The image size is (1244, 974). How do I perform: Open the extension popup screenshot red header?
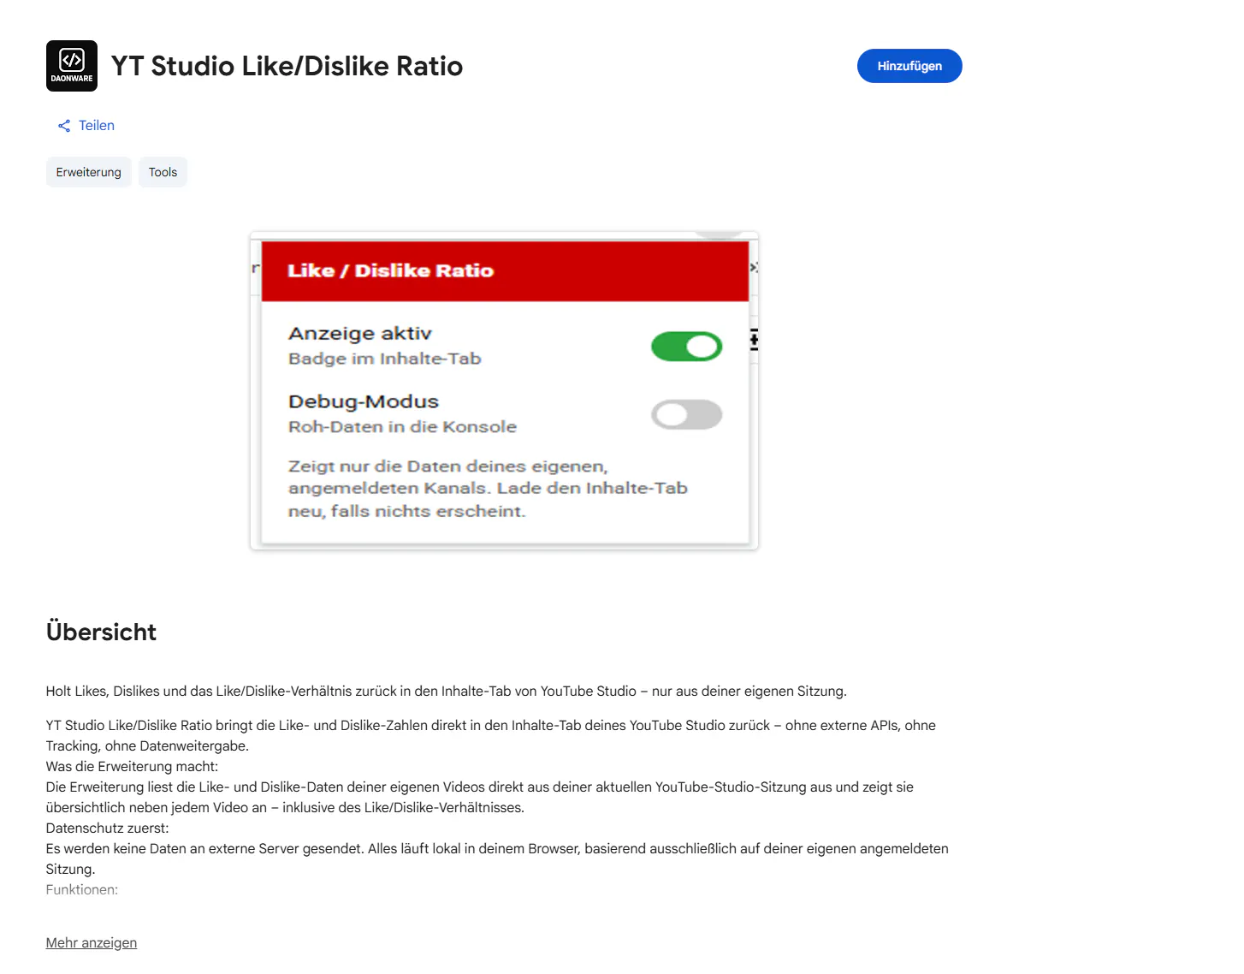505,270
